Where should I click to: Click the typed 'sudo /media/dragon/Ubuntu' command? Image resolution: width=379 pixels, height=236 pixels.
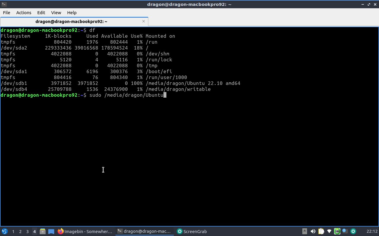click(126, 95)
